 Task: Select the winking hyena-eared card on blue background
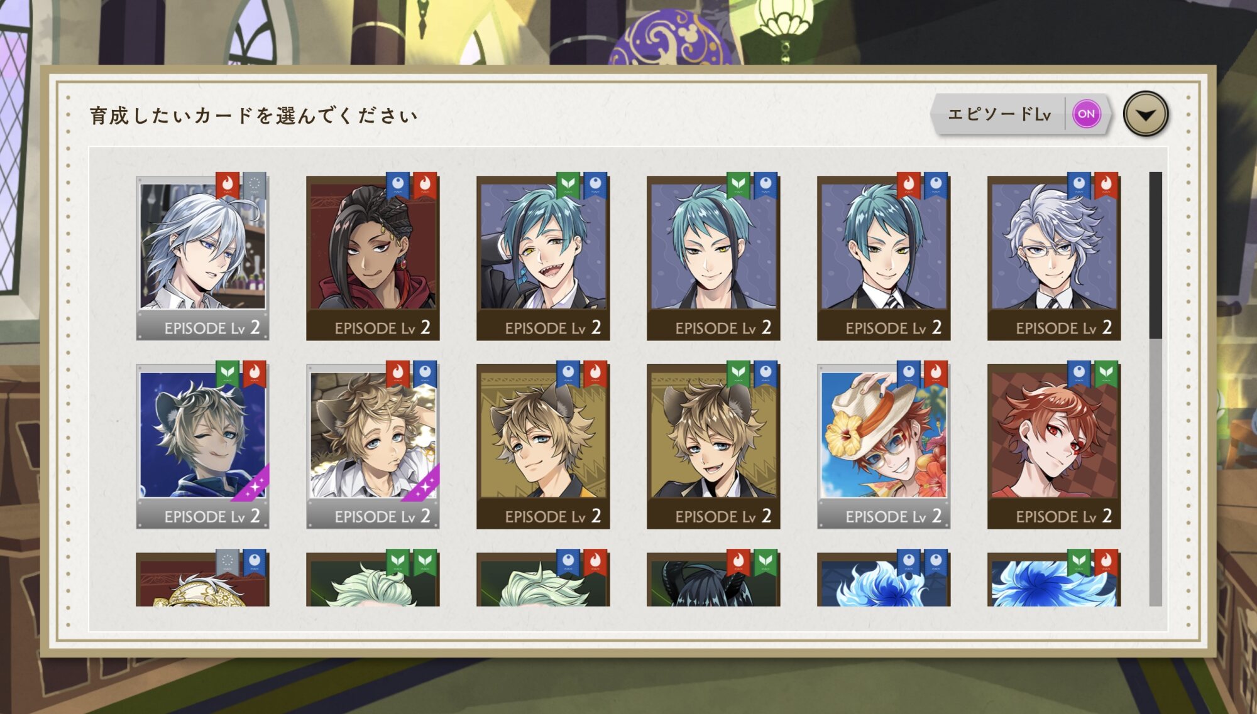tap(202, 446)
